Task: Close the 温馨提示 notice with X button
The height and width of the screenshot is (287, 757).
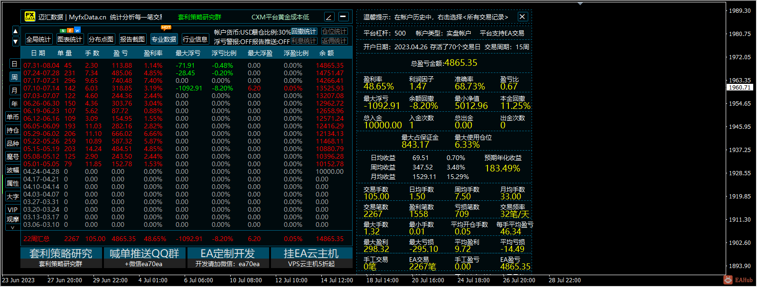Action: [x=522, y=17]
